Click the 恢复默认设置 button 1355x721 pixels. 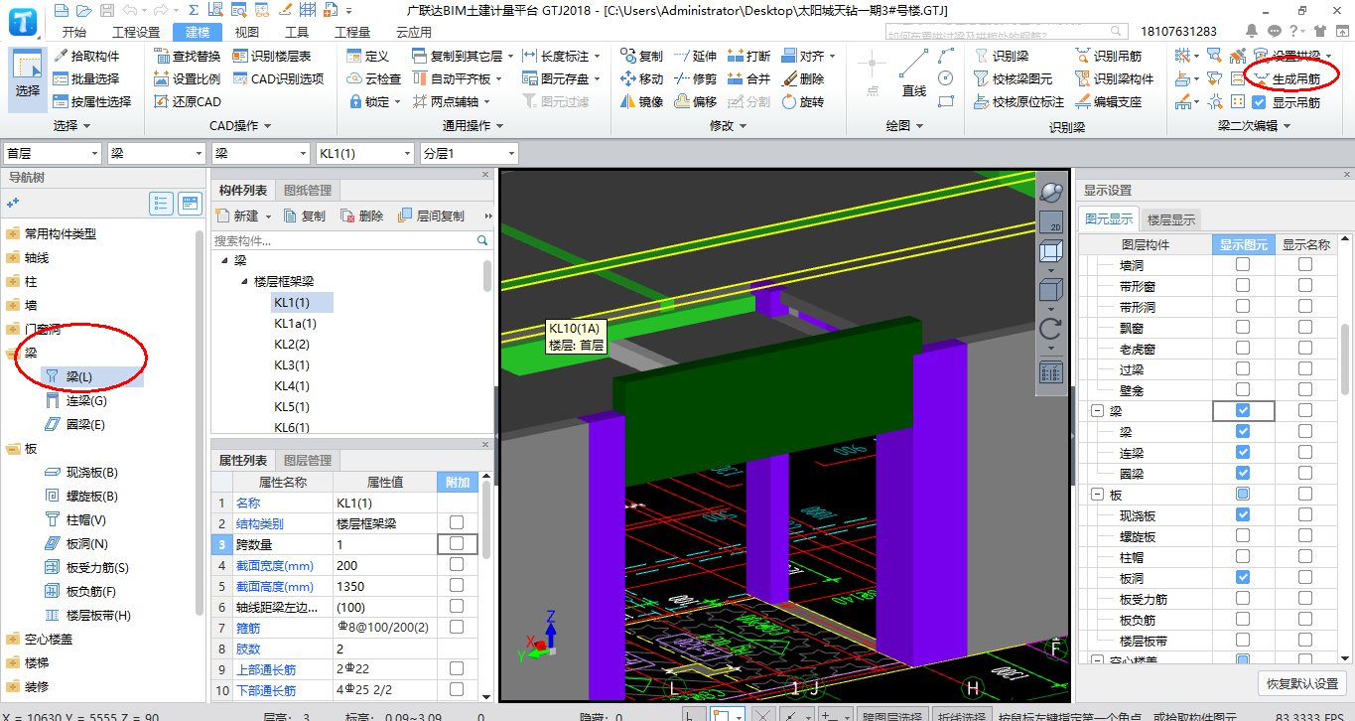pyautogui.click(x=1301, y=683)
